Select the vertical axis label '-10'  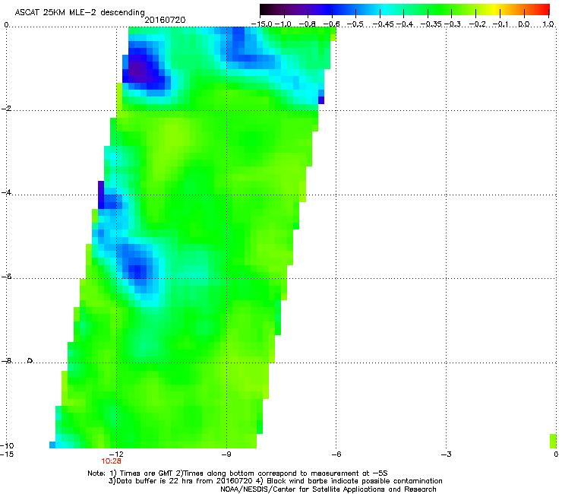(x=7, y=445)
